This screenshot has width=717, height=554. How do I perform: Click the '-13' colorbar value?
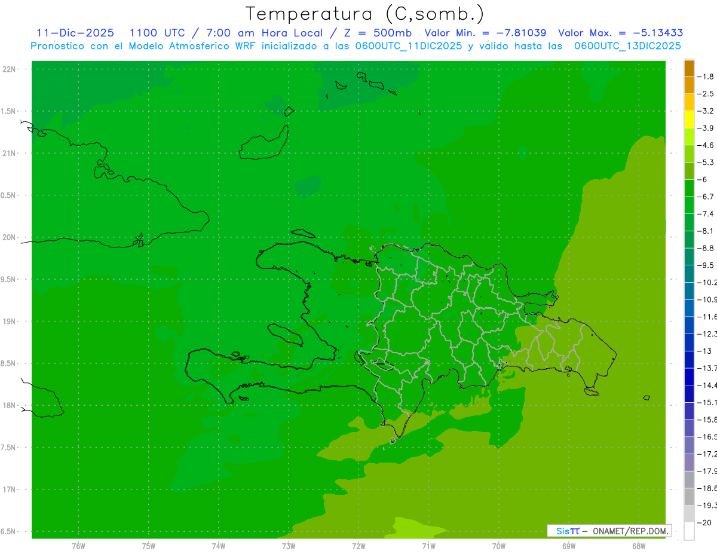704,351
